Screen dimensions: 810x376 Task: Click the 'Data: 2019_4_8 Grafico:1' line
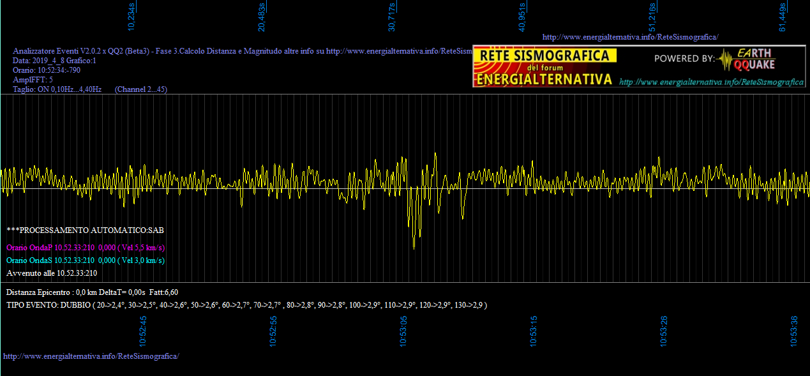coord(54,61)
